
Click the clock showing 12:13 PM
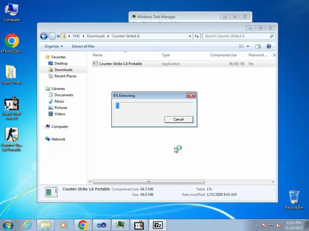pos(293,223)
